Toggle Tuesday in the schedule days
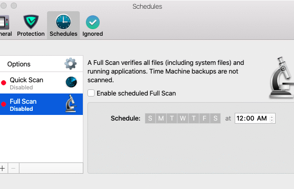Viewport: 294px width, 189px height. coord(172,118)
